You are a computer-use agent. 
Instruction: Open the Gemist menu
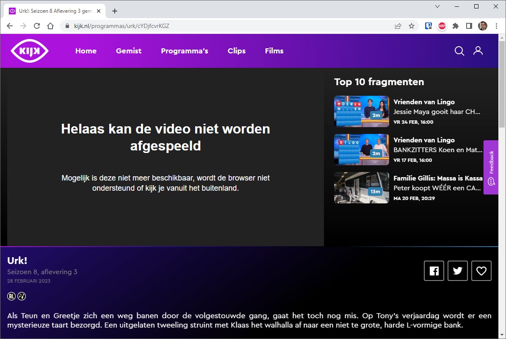[x=129, y=51]
